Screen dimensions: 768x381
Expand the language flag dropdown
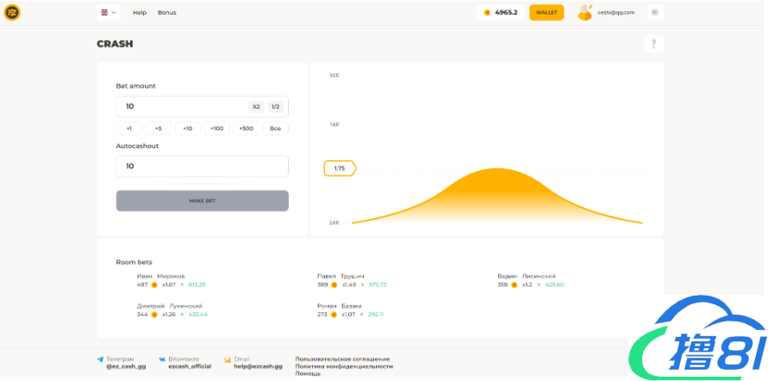coord(109,12)
